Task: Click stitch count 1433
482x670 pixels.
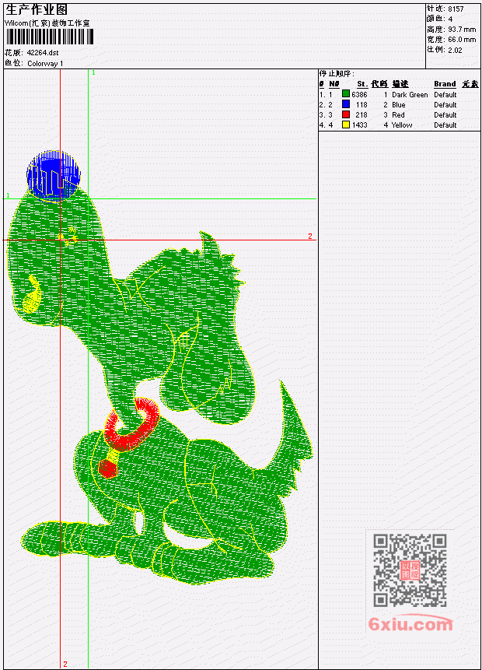Action: click(x=359, y=125)
